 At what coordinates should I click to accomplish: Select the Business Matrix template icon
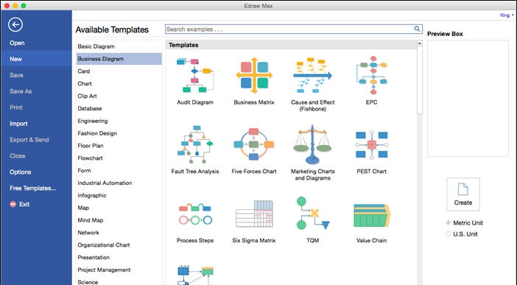pyautogui.click(x=254, y=75)
